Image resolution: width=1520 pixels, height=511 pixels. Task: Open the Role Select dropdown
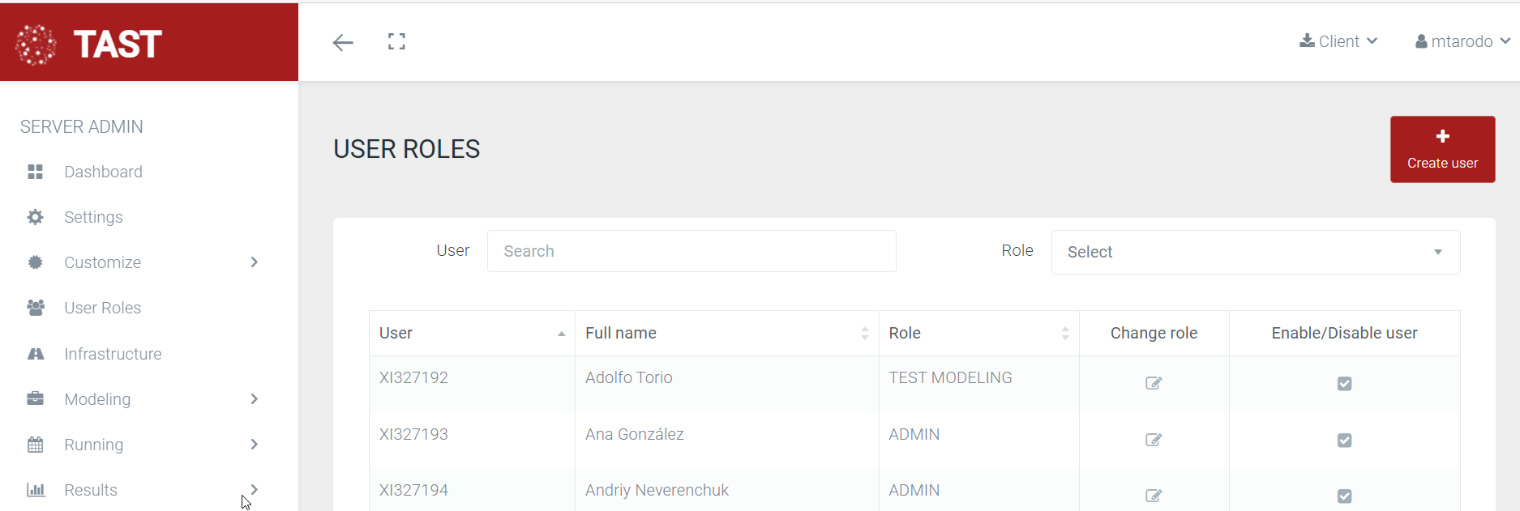coord(1255,252)
